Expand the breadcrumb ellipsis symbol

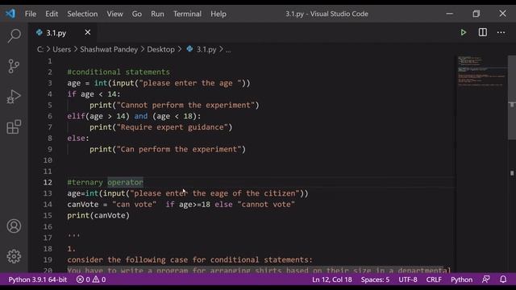tap(228, 50)
